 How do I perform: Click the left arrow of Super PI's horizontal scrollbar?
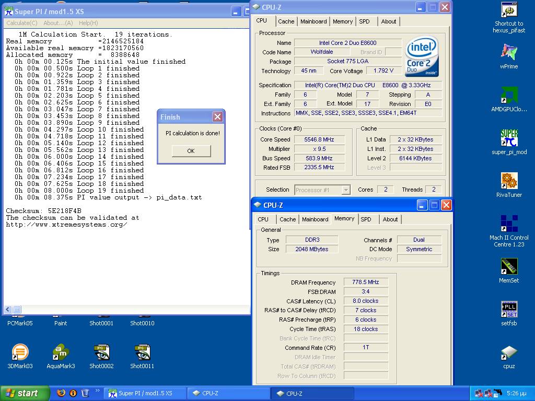point(8,309)
